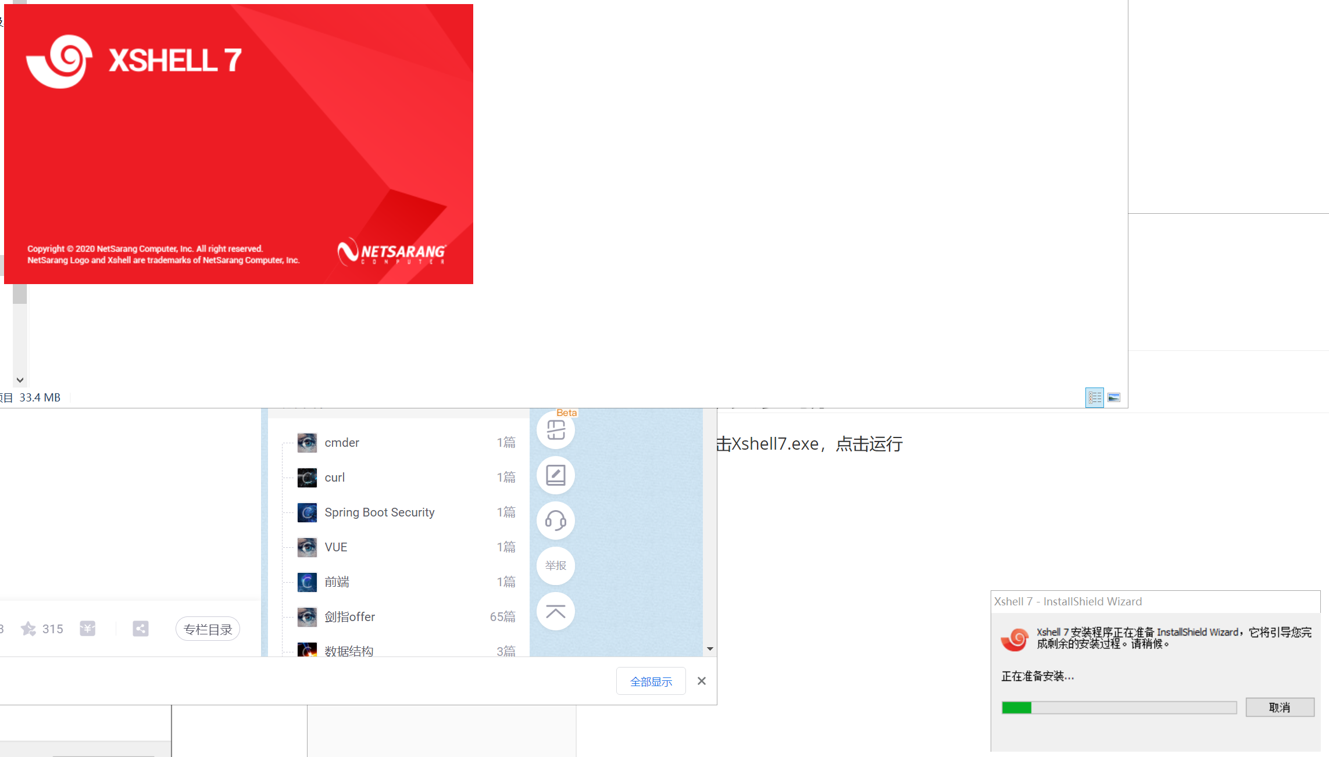Viewport: 1329px width, 757px height.
Task: Open the Spring Boot Security category
Action: (x=380, y=512)
